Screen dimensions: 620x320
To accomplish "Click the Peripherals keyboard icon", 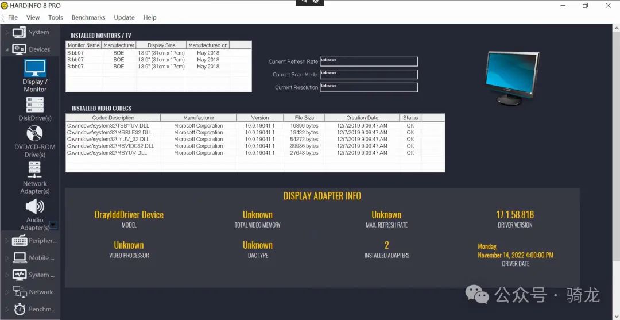I will point(20,241).
